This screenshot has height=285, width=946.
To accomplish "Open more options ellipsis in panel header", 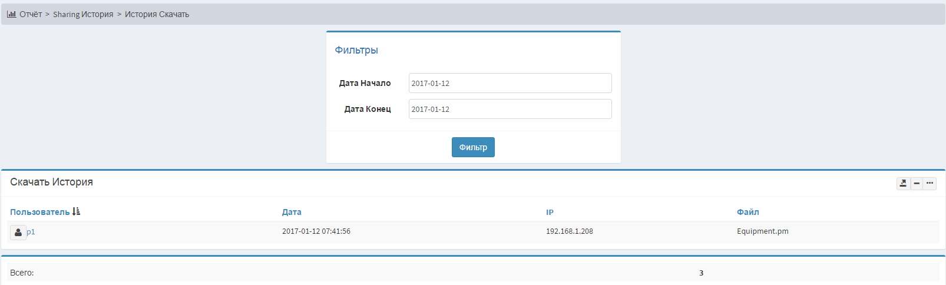I will click(x=930, y=183).
